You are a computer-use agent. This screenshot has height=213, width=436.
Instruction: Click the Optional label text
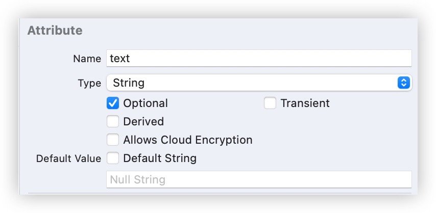tap(146, 103)
